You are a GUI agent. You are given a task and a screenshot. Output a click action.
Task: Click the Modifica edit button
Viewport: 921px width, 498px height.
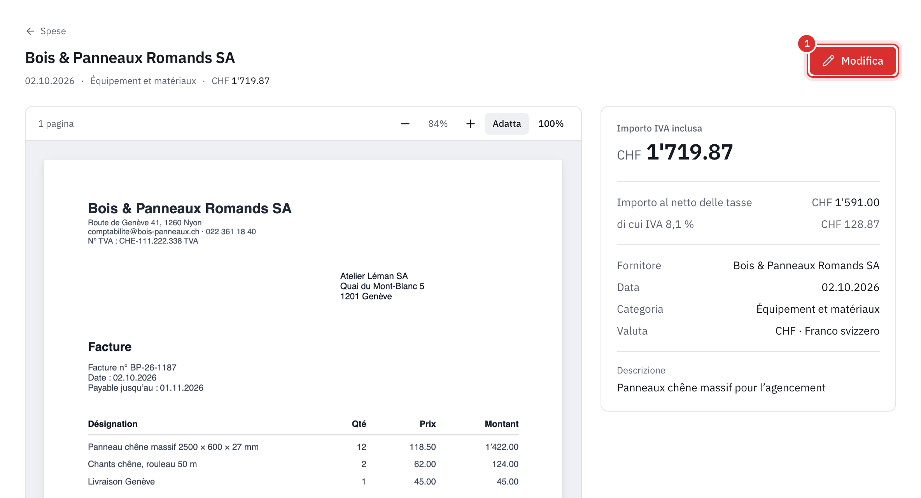coord(853,61)
